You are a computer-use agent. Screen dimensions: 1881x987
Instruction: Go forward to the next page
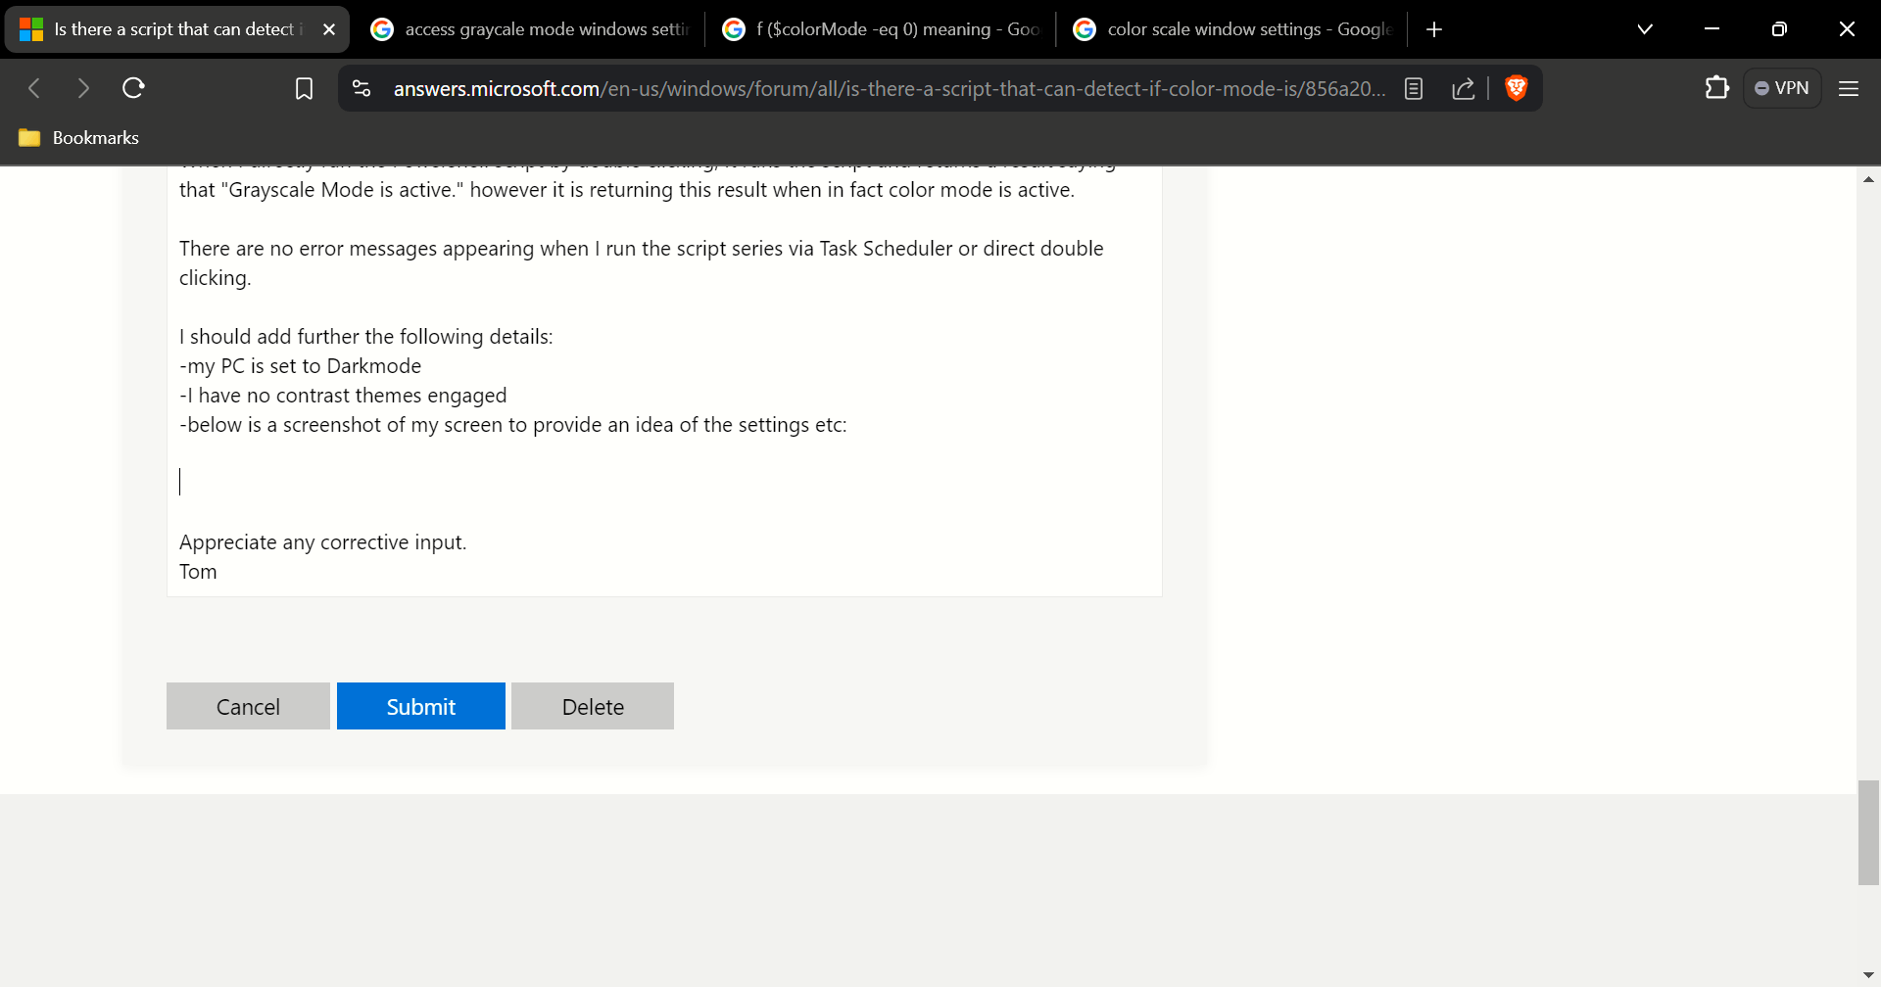pyautogui.click(x=83, y=88)
